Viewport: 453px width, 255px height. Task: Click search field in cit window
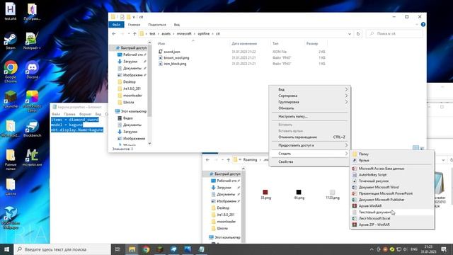394,34
